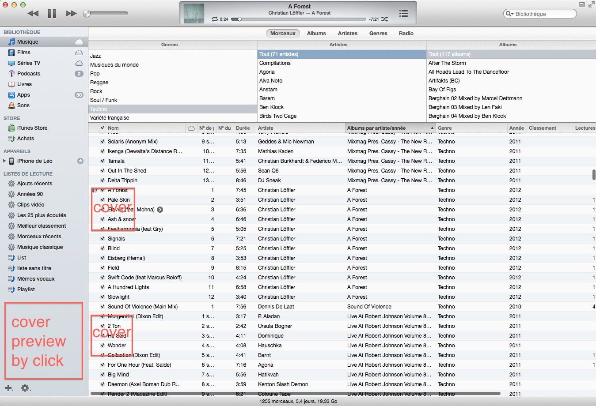
Task: Click the arrow icon beside Eleven (feat Mohna)
Action: point(160,210)
